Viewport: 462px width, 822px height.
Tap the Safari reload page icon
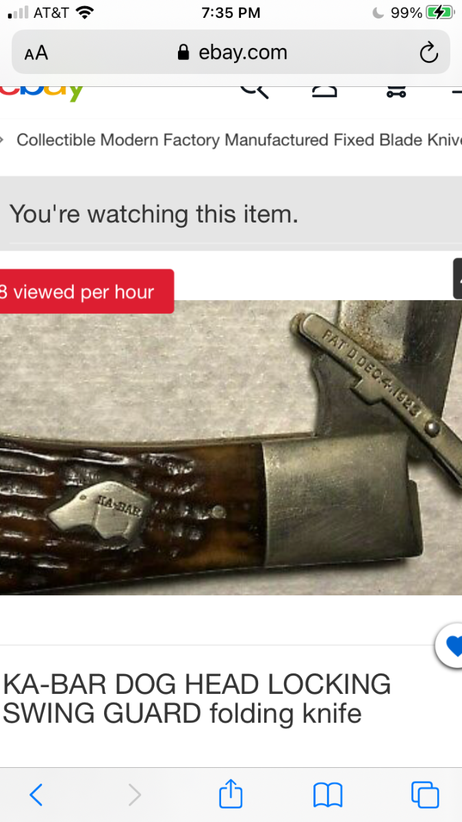click(x=428, y=53)
